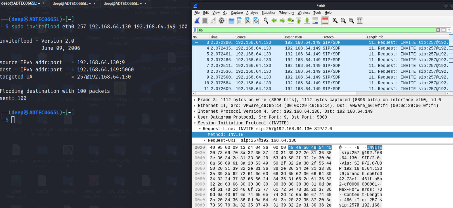Restart the current capture
The width and height of the screenshot is (453, 208).
pyautogui.click(x=213, y=21)
